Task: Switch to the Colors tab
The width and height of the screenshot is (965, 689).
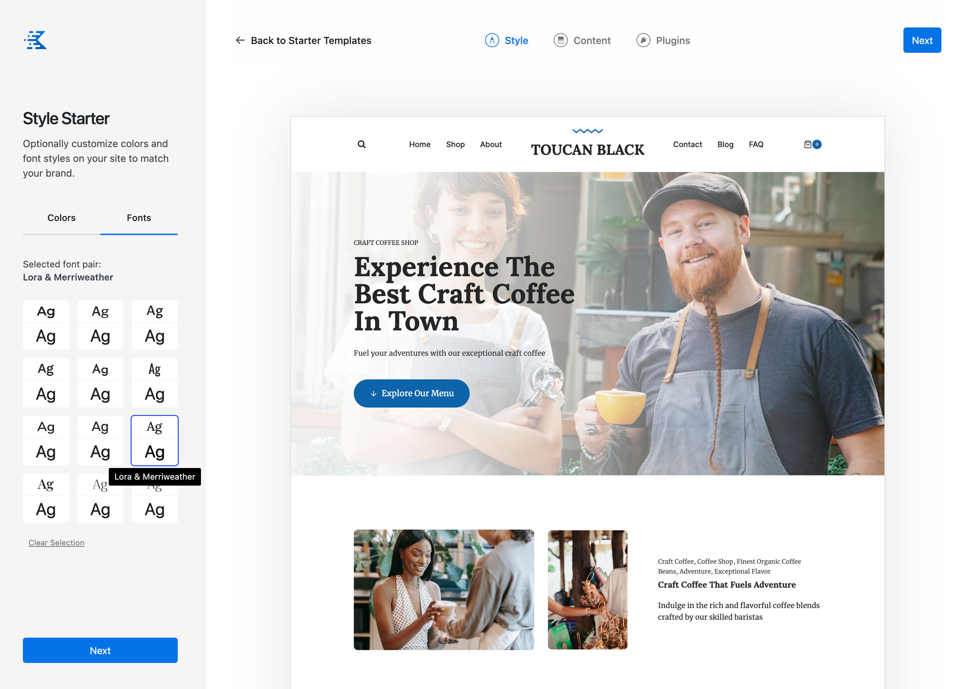Action: (x=61, y=218)
